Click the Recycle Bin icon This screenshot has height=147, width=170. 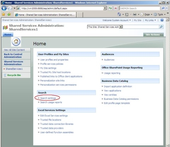coord(5,75)
